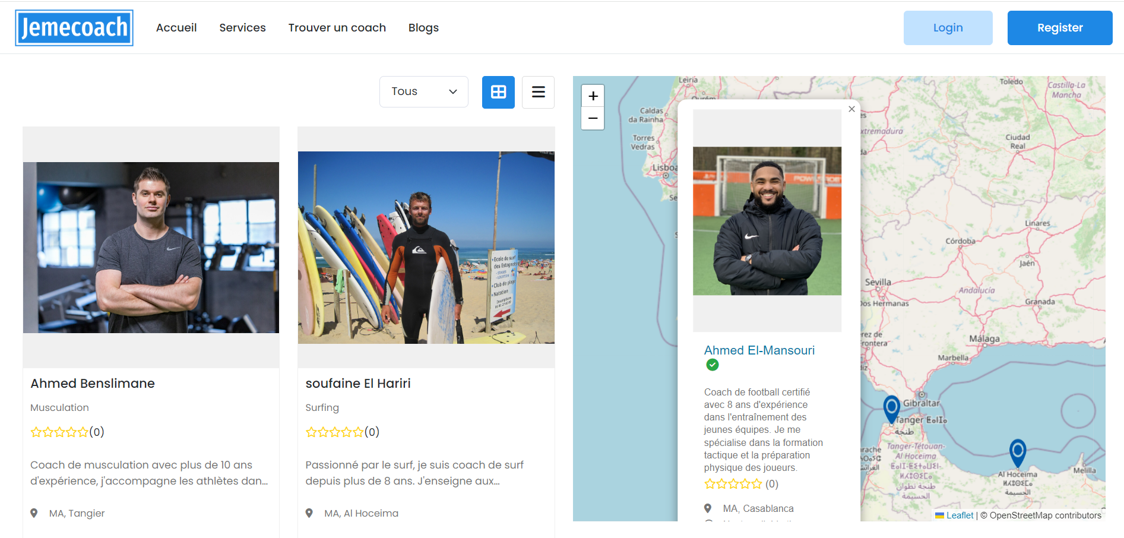Click the map marker near Tanger
Viewport: 1124px width, 538px height.
[891, 408]
